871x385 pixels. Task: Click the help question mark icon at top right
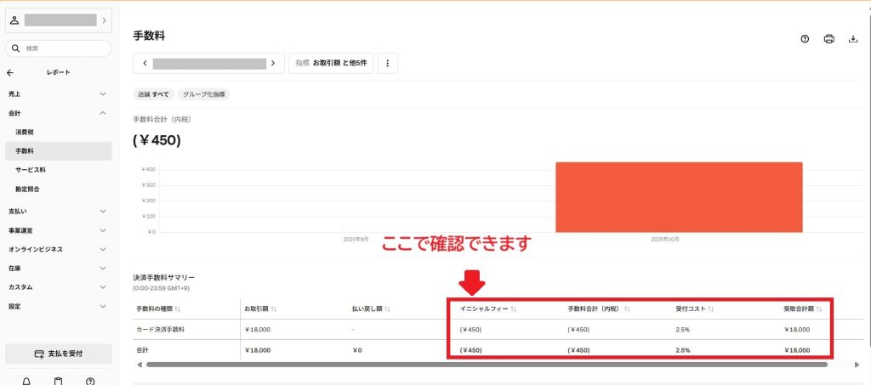(x=805, y=39)
